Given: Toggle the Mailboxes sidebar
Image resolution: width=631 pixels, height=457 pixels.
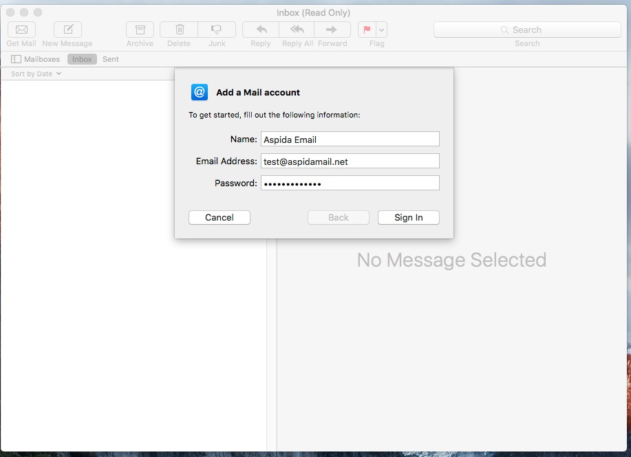Looking at the screenshot, I should click(35, 59).
